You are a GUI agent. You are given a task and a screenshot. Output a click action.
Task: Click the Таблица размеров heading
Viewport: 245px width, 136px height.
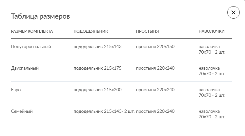[x=40, y=16]
